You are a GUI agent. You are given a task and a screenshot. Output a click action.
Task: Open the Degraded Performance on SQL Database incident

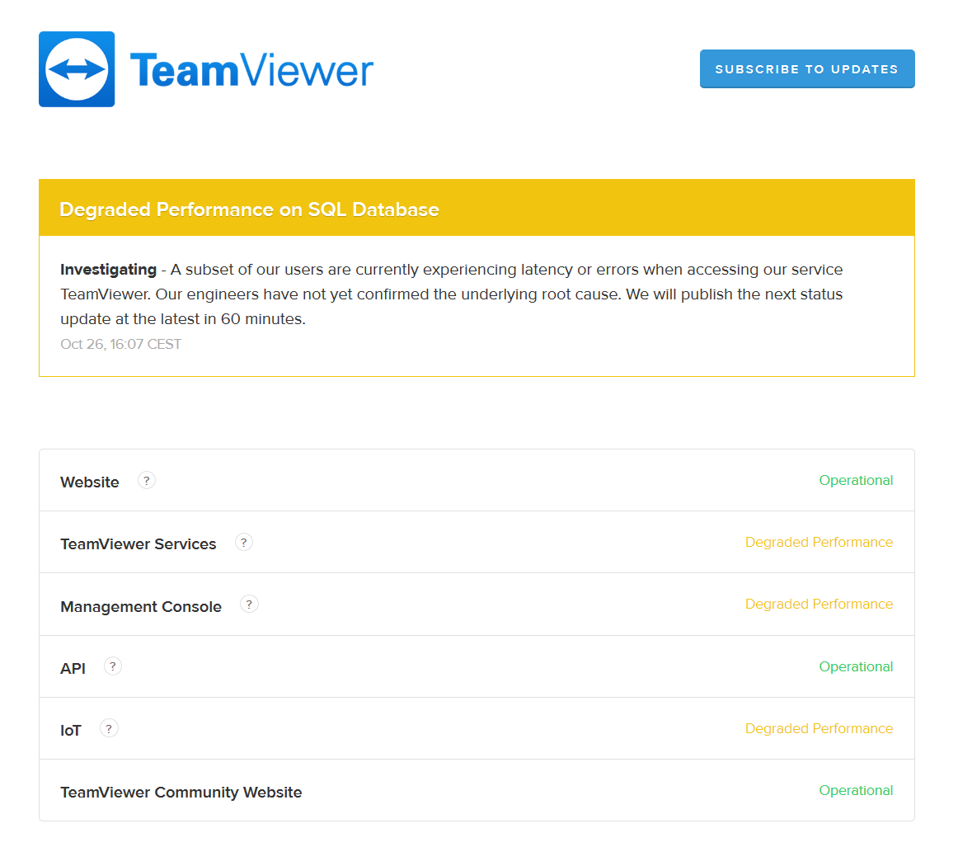tap(249, 209)
